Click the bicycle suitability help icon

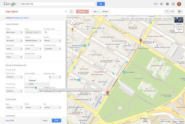coord(36,88)
